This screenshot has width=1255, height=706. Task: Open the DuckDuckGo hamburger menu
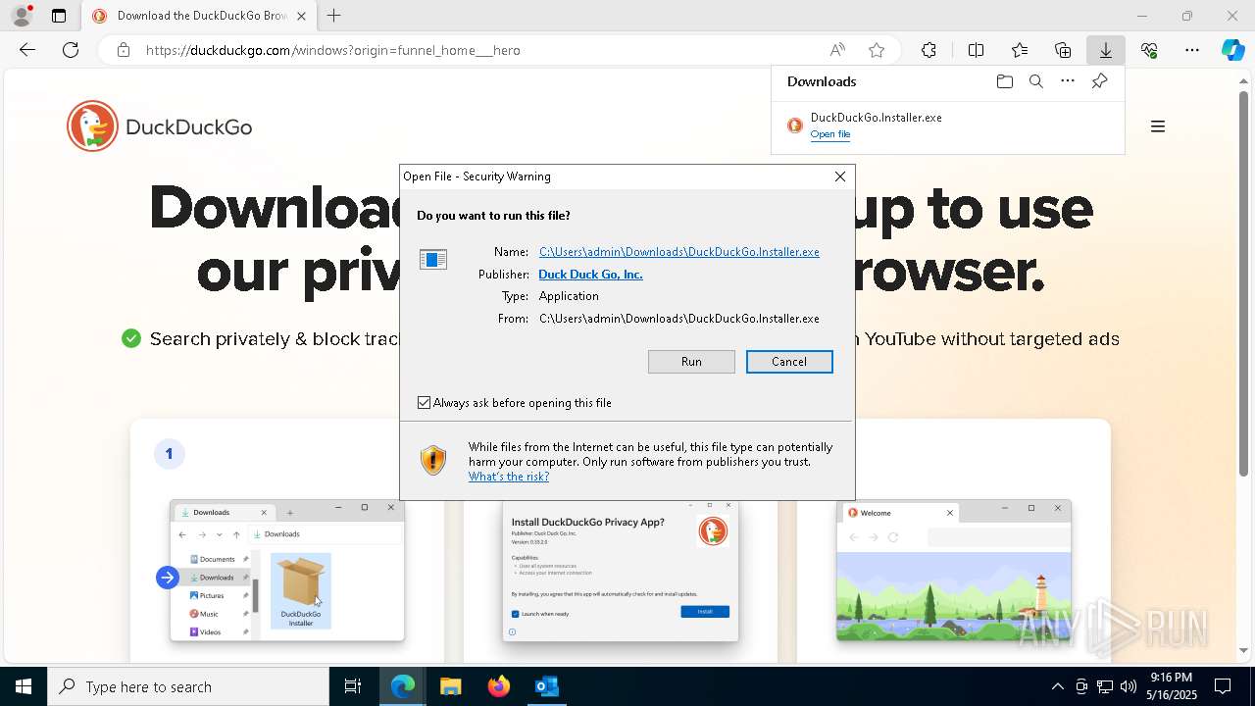[x=1158, y=126]
